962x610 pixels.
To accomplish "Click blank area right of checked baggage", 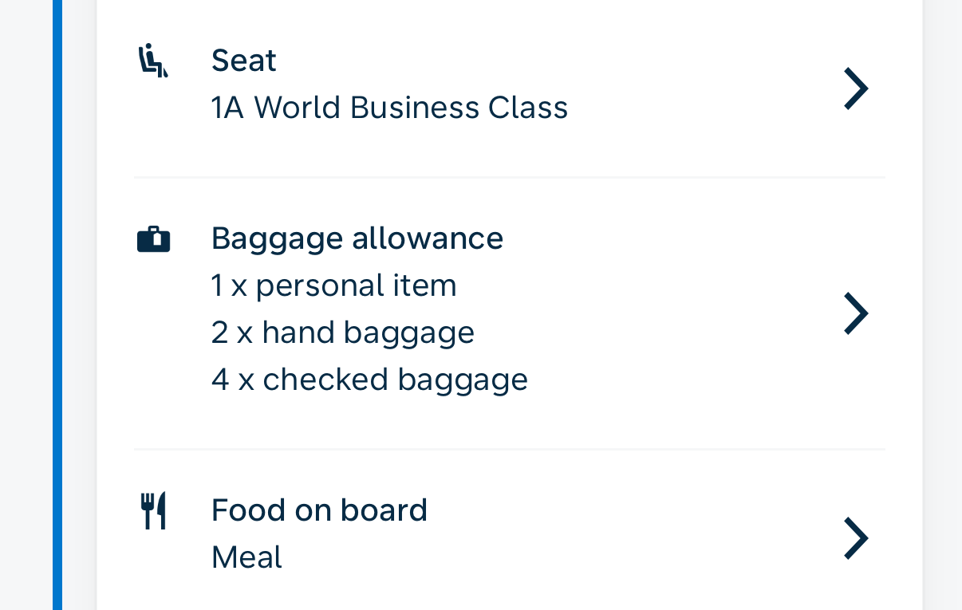I will click(678, 380).
